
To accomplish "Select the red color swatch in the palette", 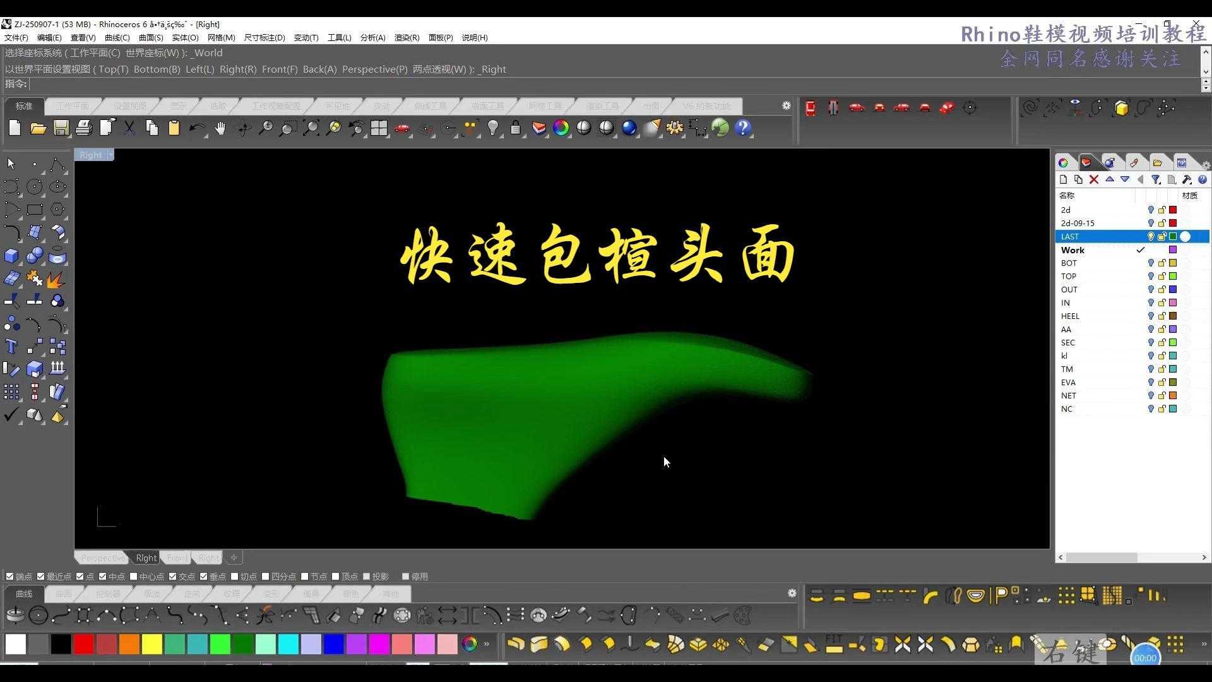I will coord(84,644).
